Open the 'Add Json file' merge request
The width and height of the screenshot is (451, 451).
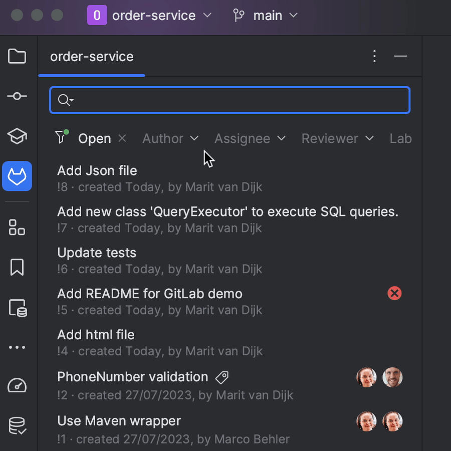pos(97,170)
